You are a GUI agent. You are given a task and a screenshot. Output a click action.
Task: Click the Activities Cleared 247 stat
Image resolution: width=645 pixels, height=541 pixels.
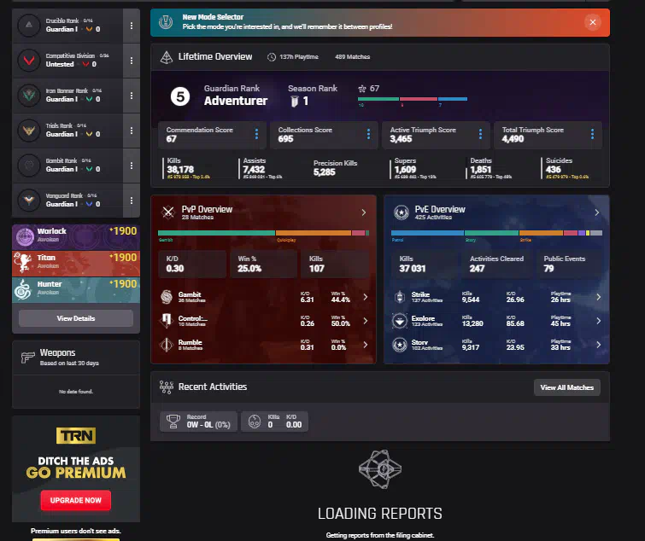point(497,265)
